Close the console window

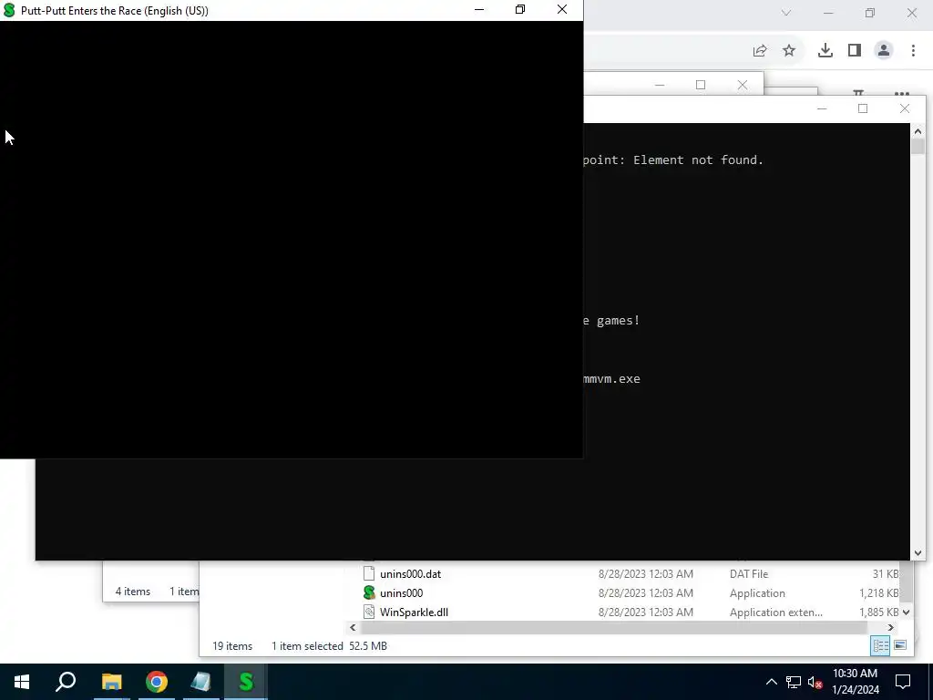pos(905,108)
